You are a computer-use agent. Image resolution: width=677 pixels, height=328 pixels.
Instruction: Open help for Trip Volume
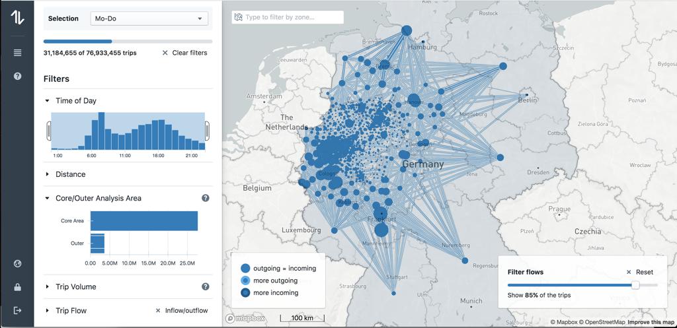pos(206,286)
